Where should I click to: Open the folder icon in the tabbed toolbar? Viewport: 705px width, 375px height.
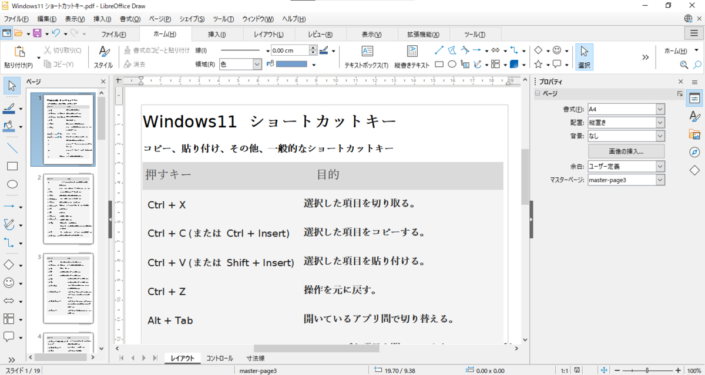click(x=18, y=33)
